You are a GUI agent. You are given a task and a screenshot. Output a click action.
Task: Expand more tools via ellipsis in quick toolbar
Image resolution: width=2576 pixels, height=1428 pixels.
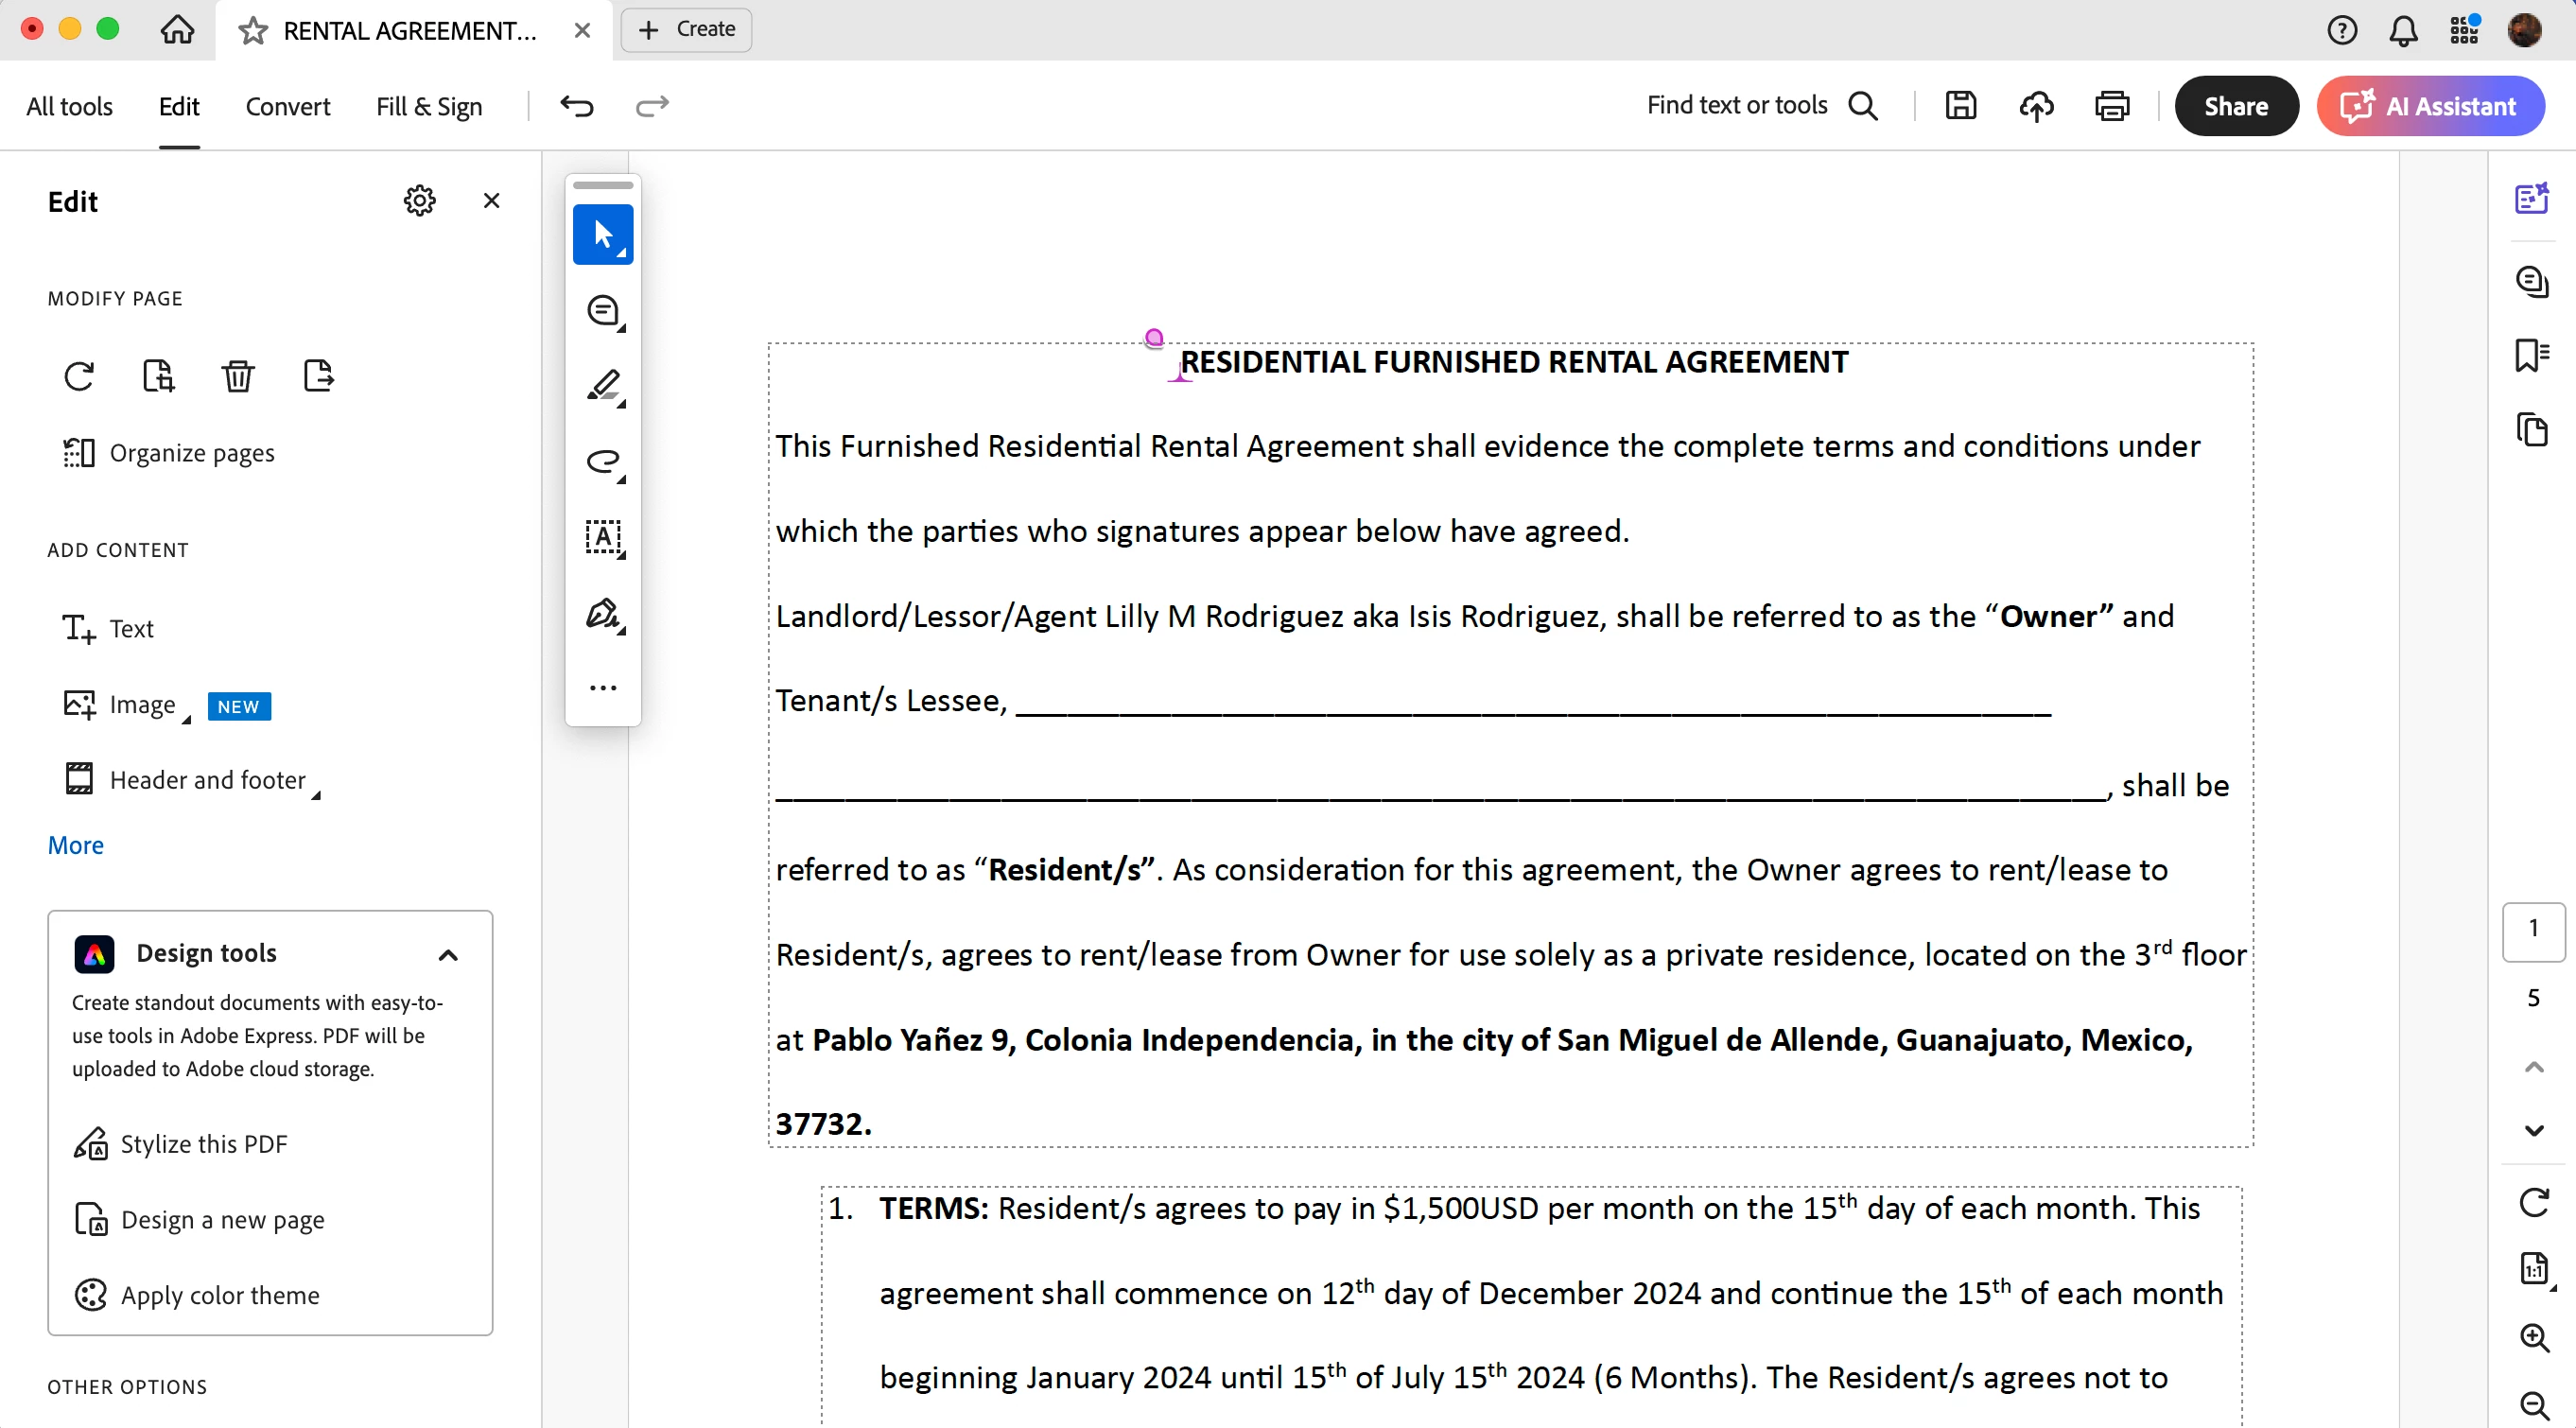click(x=603, y=688)
